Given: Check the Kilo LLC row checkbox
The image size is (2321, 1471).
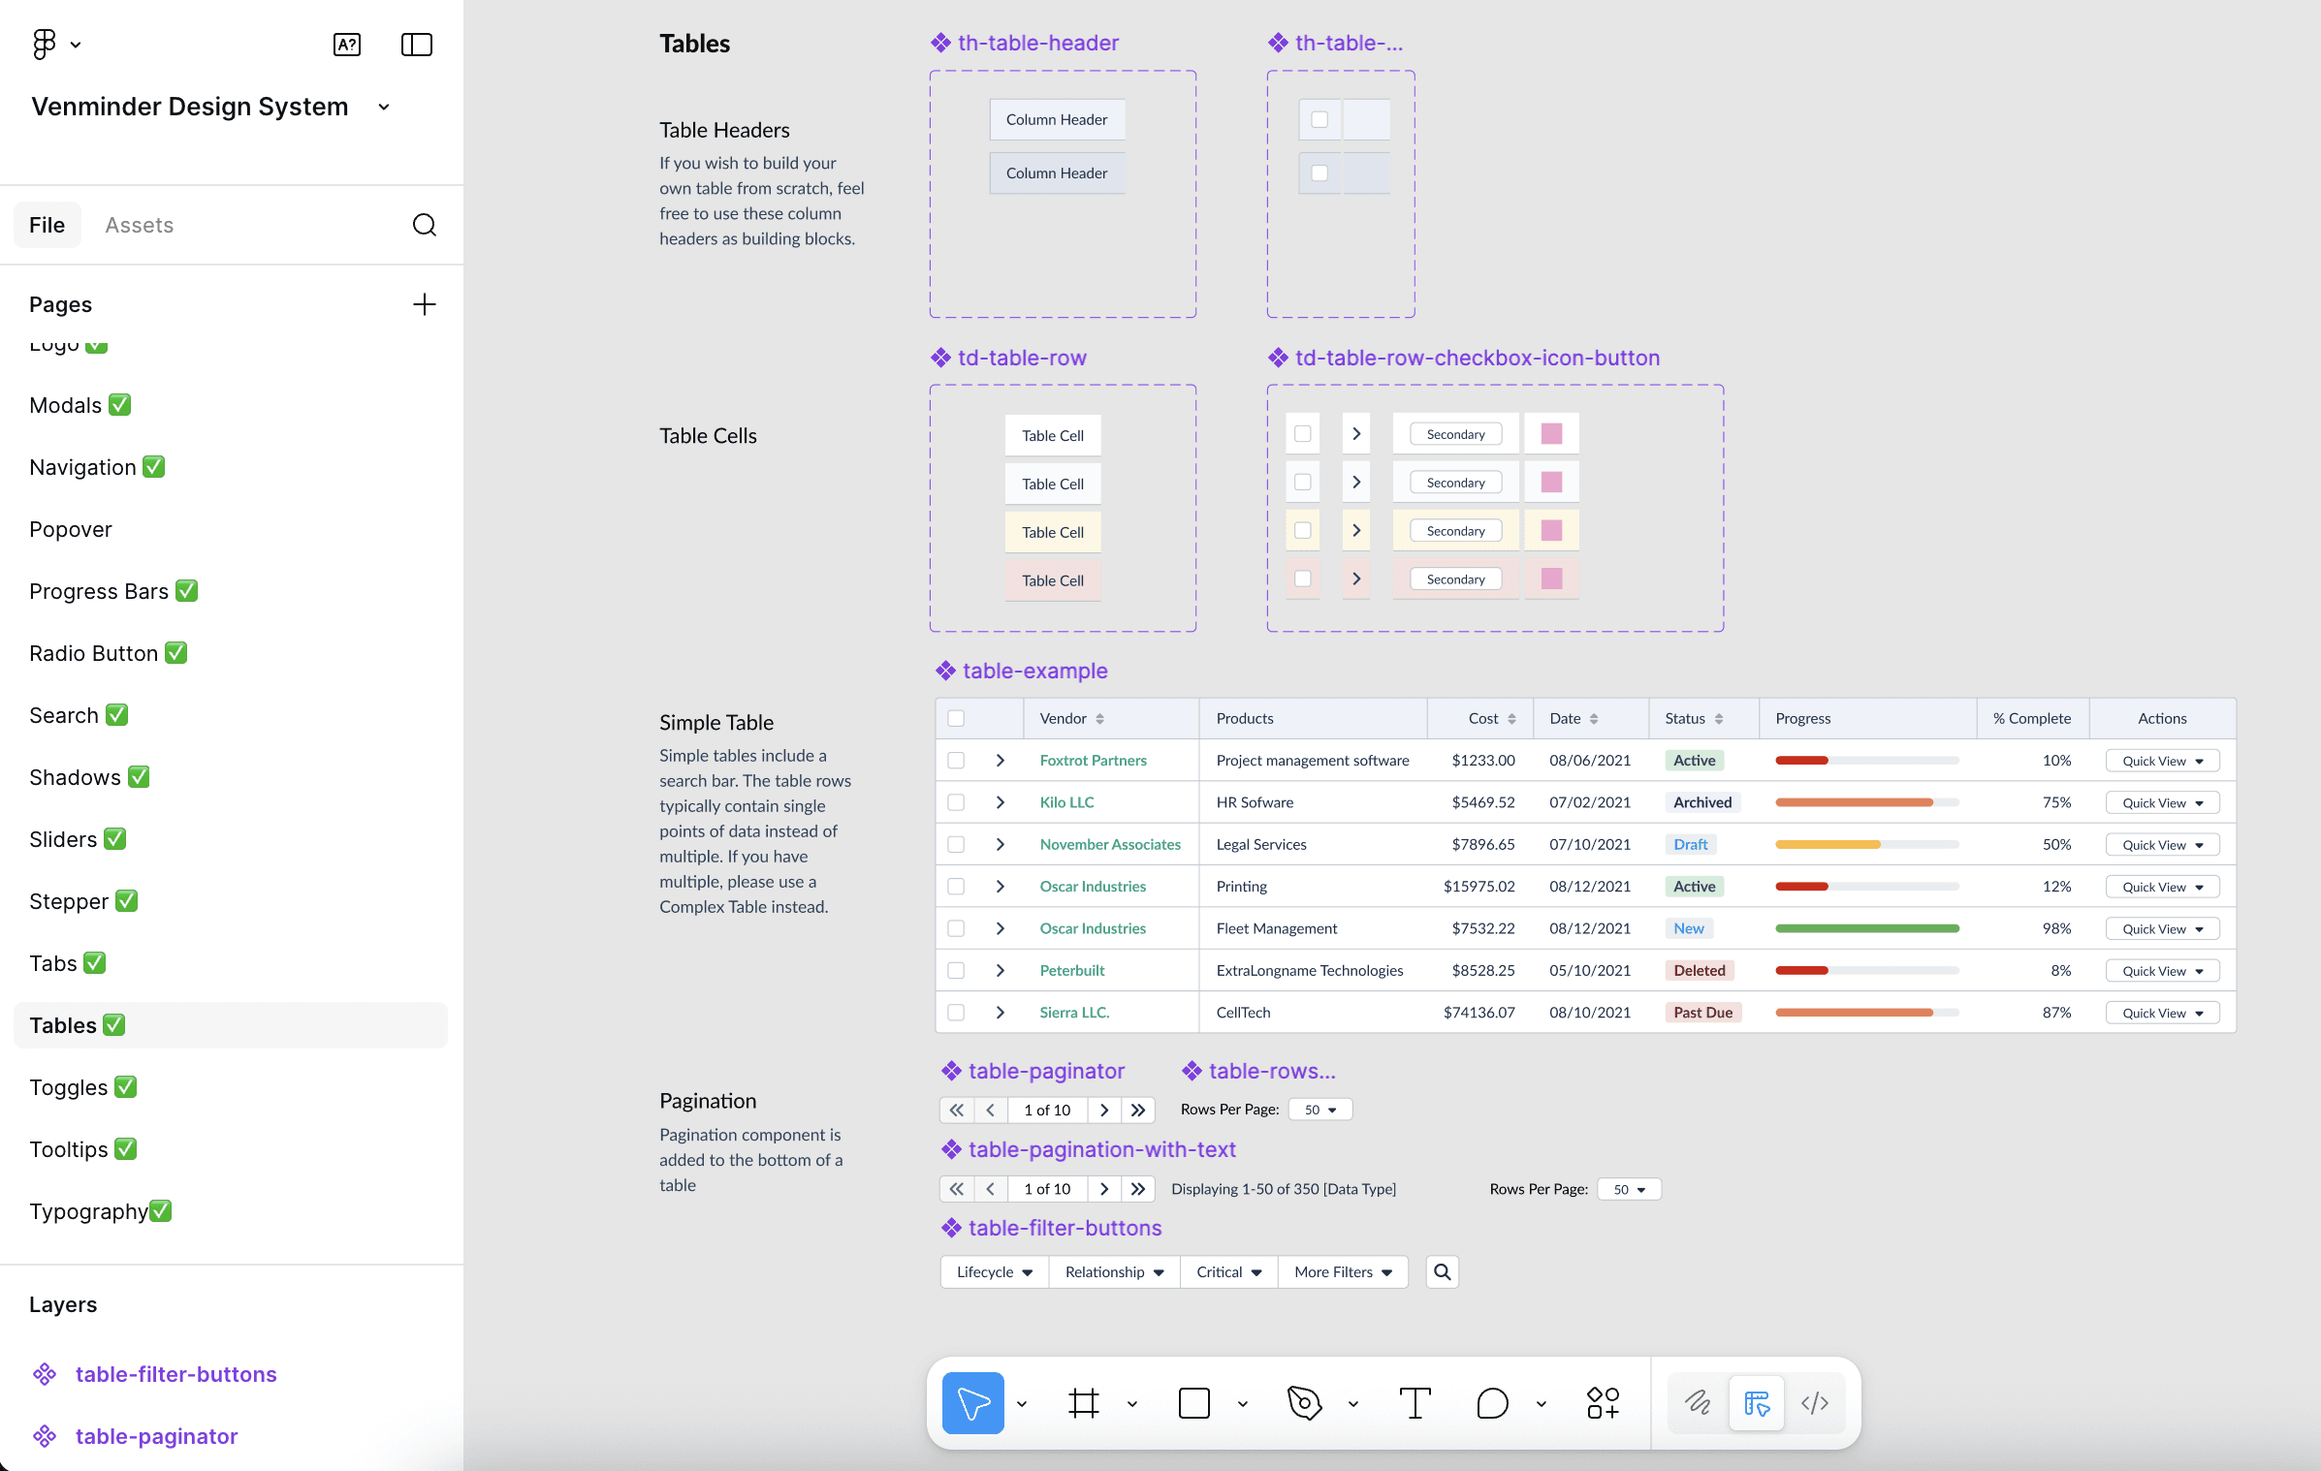Looking at the screenshot, I should [956, 802].
